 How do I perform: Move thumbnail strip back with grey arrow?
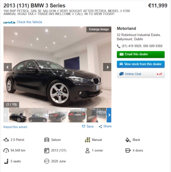(6, 115)
